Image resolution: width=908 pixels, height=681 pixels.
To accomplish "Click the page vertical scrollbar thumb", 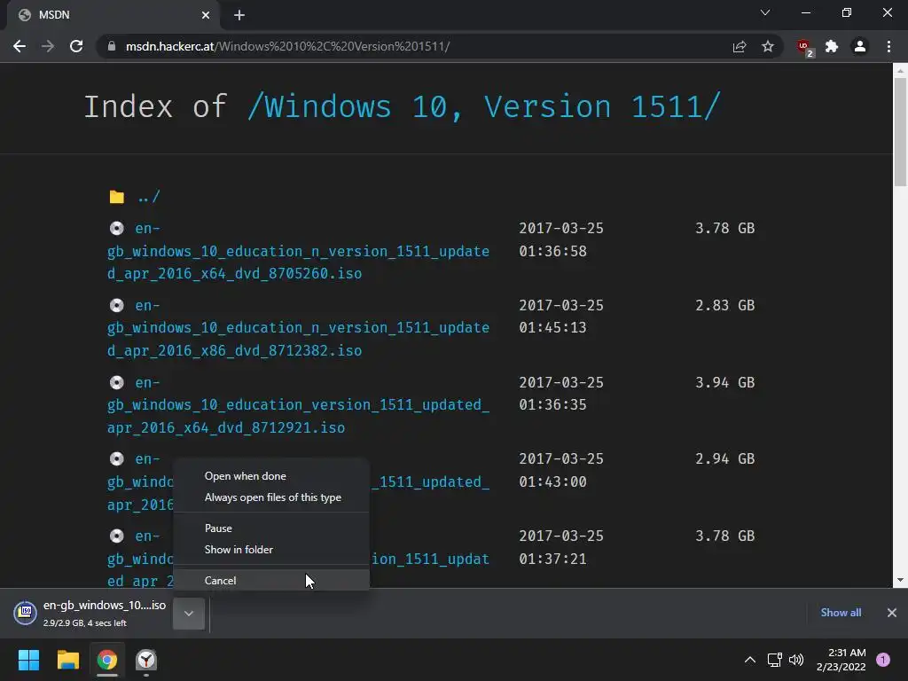I will click(900, 132).
